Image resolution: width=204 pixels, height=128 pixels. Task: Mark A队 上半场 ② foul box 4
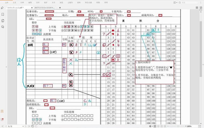pyautogui.click(x=92, y=26)
